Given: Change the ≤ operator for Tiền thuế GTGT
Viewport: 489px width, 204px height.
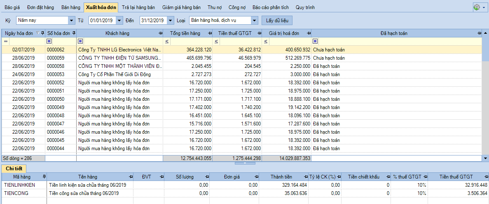Looking at the screenshot, I should [216, 41].
